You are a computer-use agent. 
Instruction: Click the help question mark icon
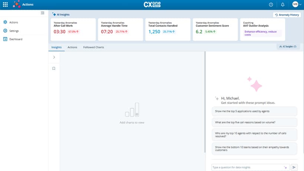(x=271, y=4)
